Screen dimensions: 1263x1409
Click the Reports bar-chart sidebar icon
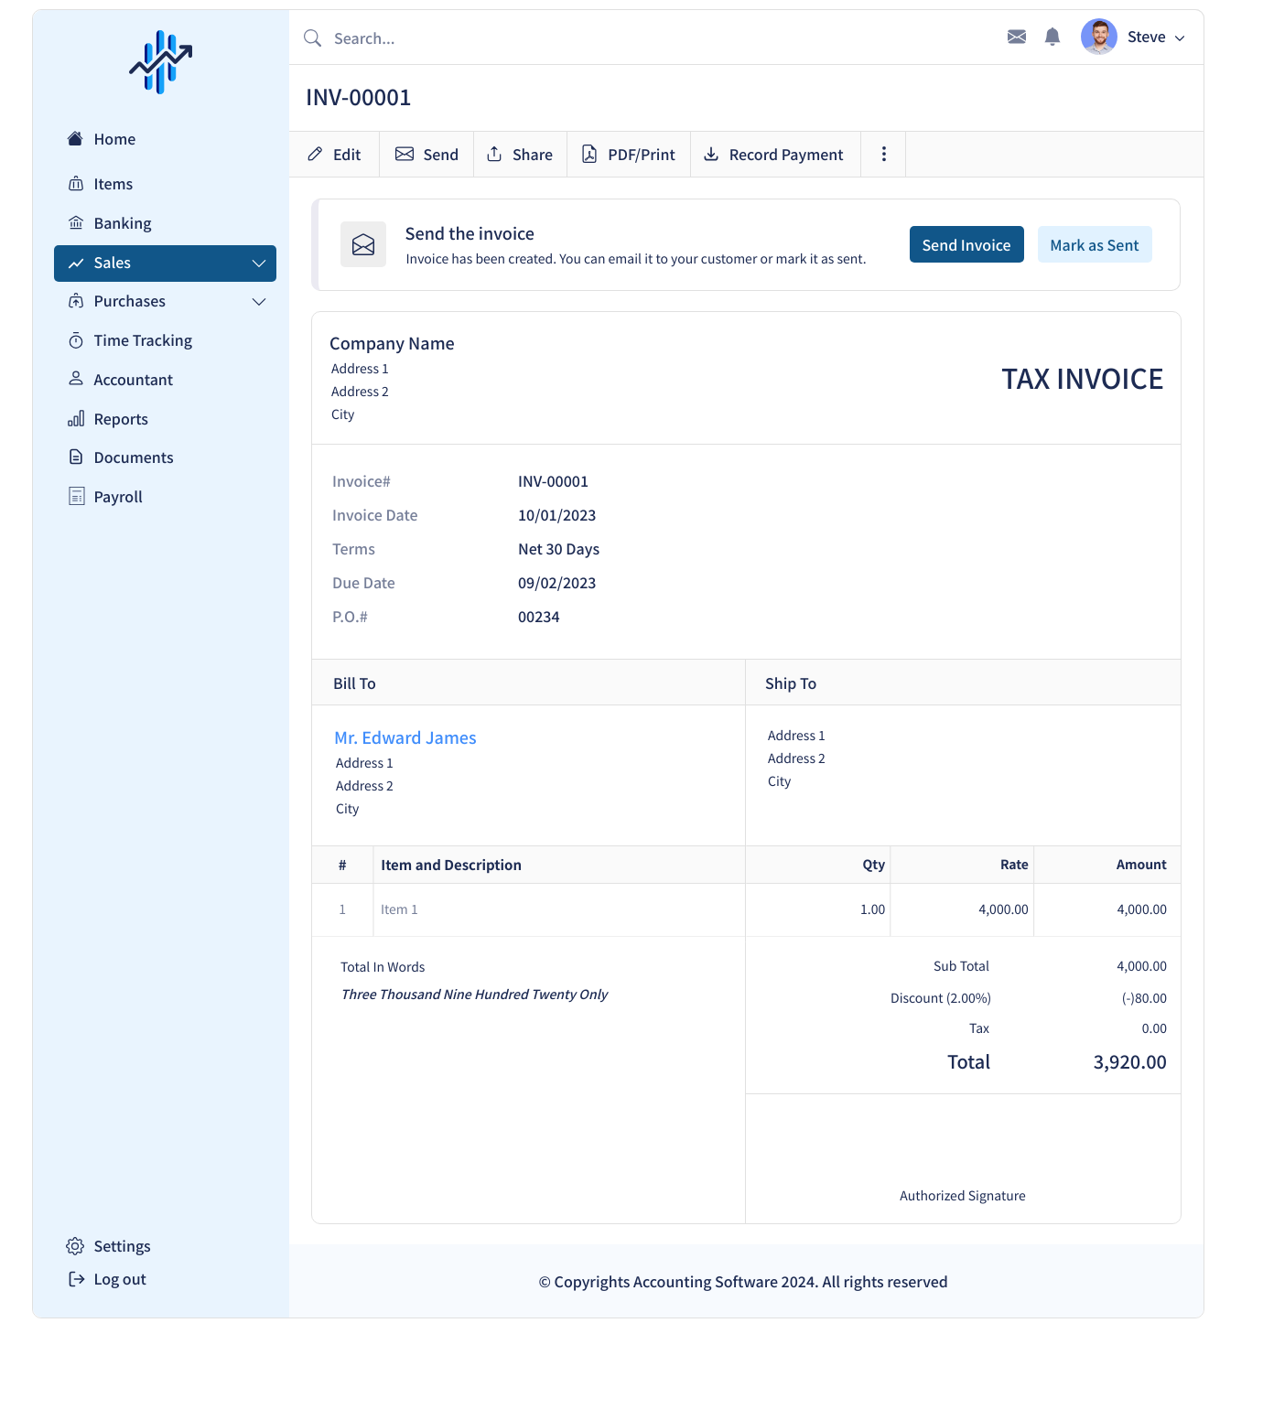77,418
